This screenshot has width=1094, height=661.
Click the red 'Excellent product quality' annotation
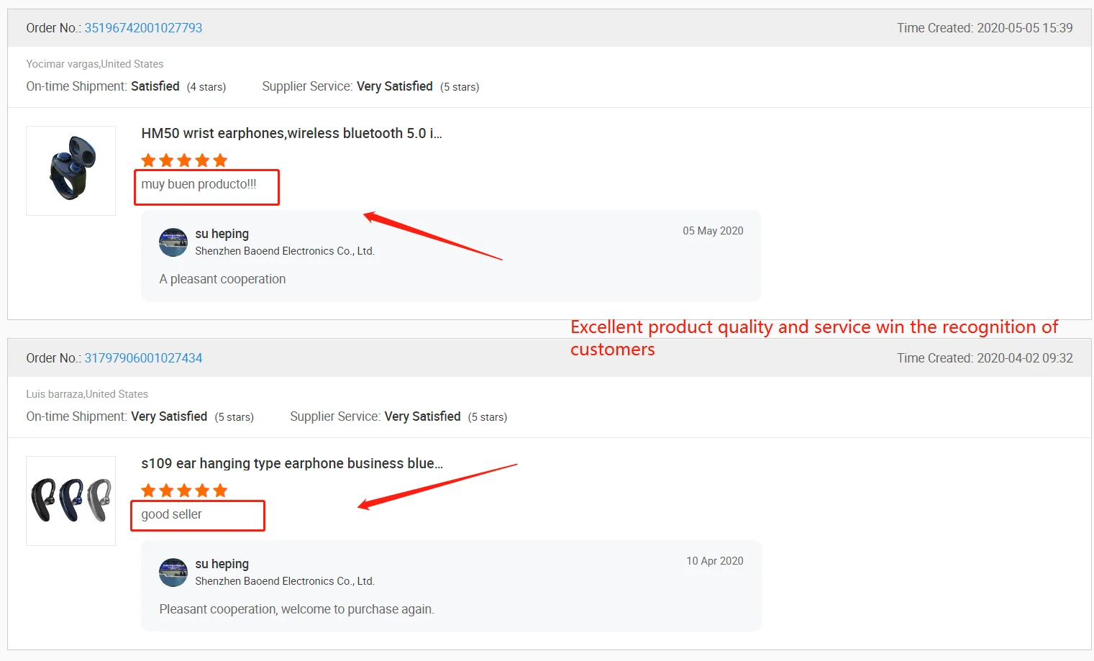click(813, 328)
